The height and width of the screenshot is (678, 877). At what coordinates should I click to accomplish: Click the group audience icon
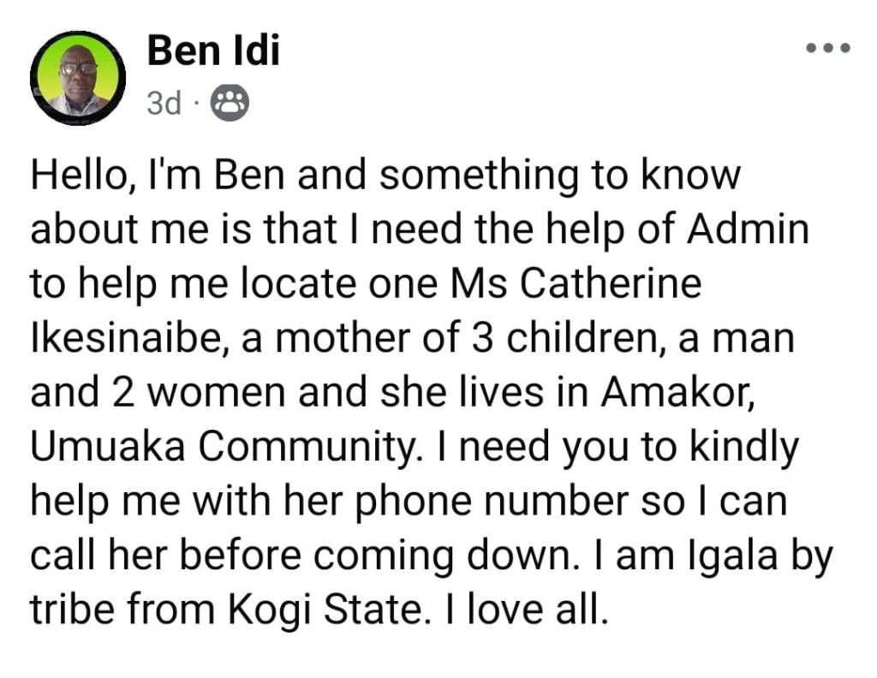point(230,103)
